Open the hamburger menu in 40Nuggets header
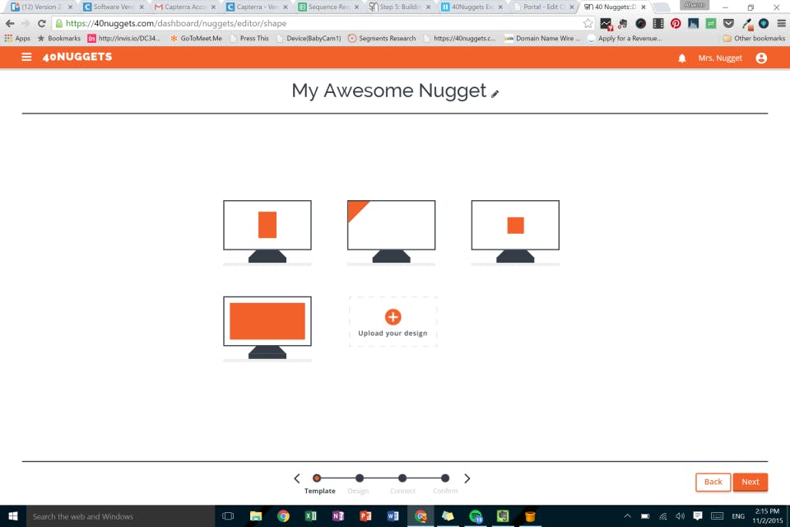The width and height of the screenshot is (790, 527). (x=26, y=57)
